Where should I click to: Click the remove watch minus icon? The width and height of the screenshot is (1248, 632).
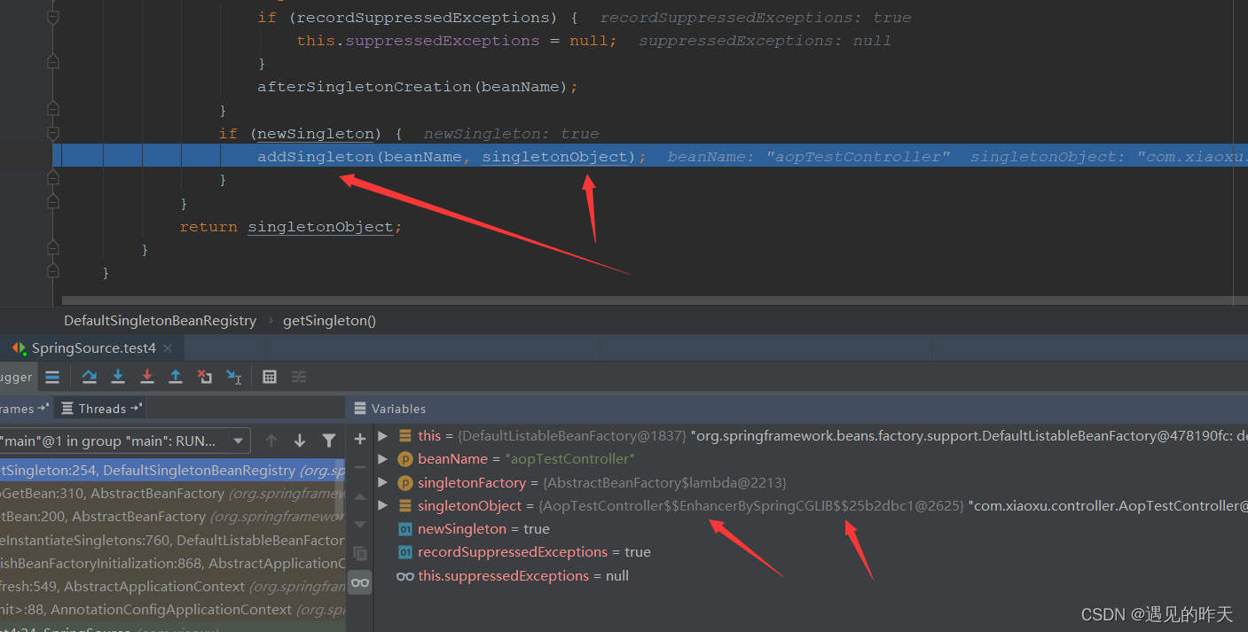[x=359, y=467]
